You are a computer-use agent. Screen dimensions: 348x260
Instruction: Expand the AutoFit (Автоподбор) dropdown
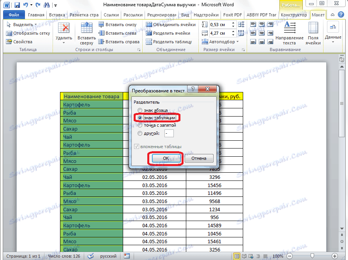(221, 42)
